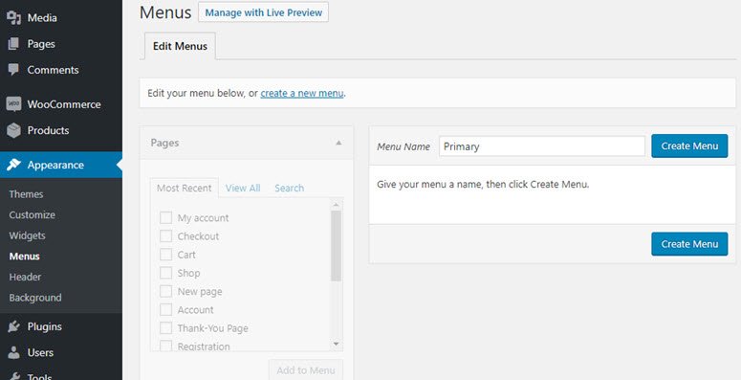
Task: Click Manage with Live Preview button
Action: (263, 12)
